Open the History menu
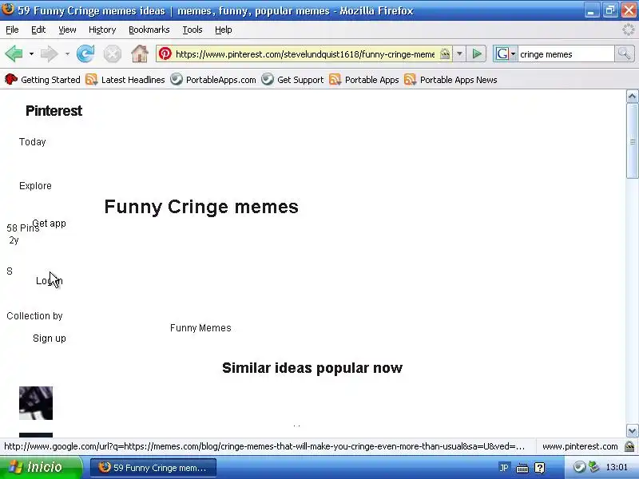Image resolution: width=639 pixels, height=479 pixels. pos(102,30)
